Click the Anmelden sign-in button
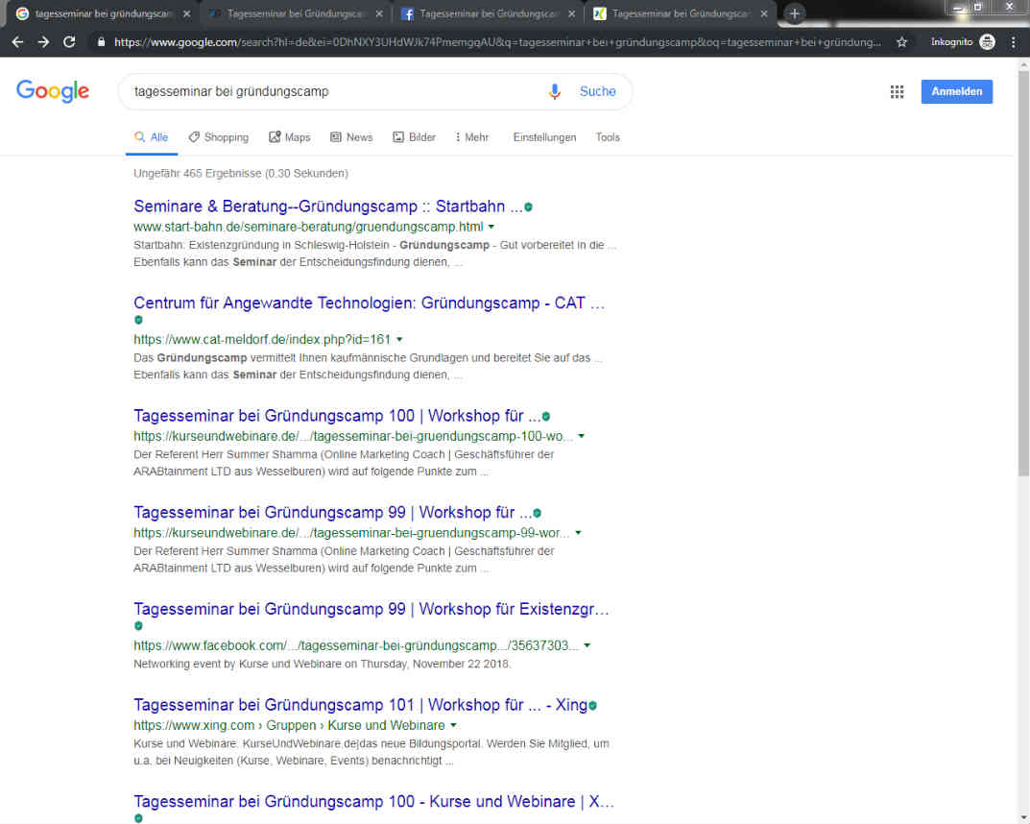This screenshot has width=1030, height=824. point(956,91)
